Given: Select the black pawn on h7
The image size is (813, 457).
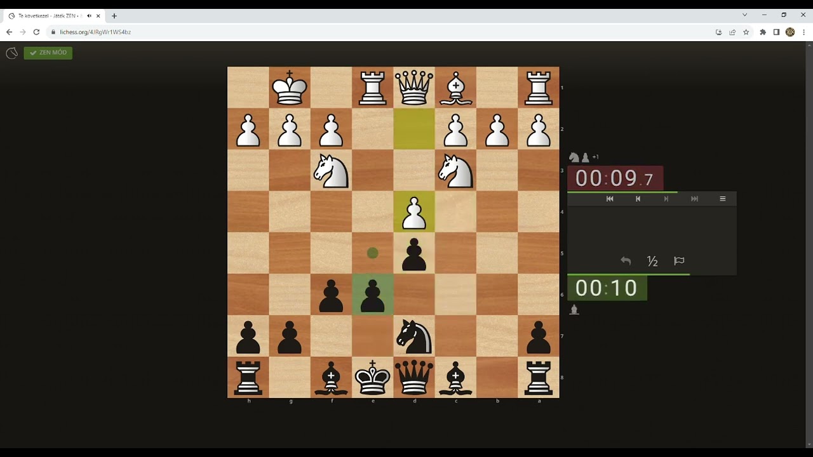Looking at the screenshot, I should tap(248, 336).
